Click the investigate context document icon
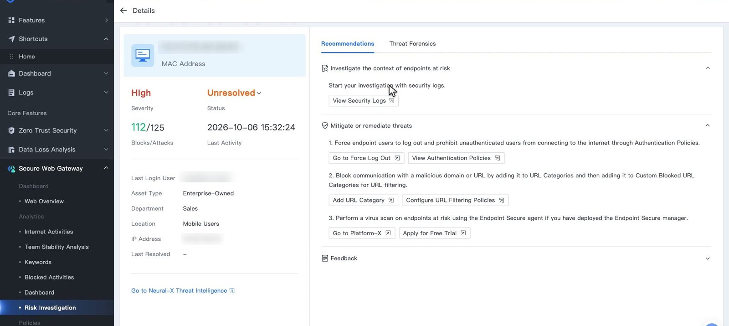The image size is (729, 326). click(x=325, y=68)
